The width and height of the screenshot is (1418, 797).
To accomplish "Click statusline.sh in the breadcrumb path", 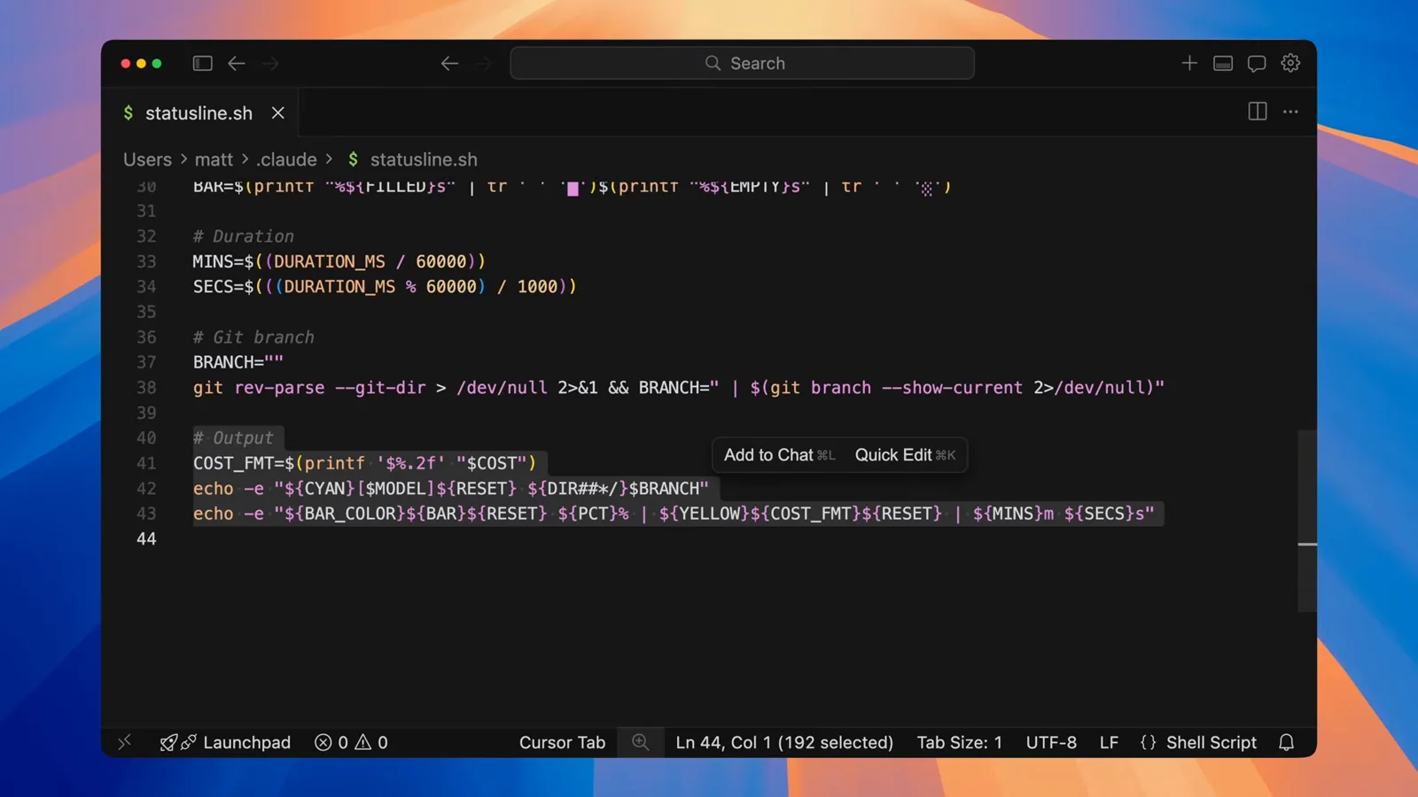I will pyautogui.click(x=423, y=159).
